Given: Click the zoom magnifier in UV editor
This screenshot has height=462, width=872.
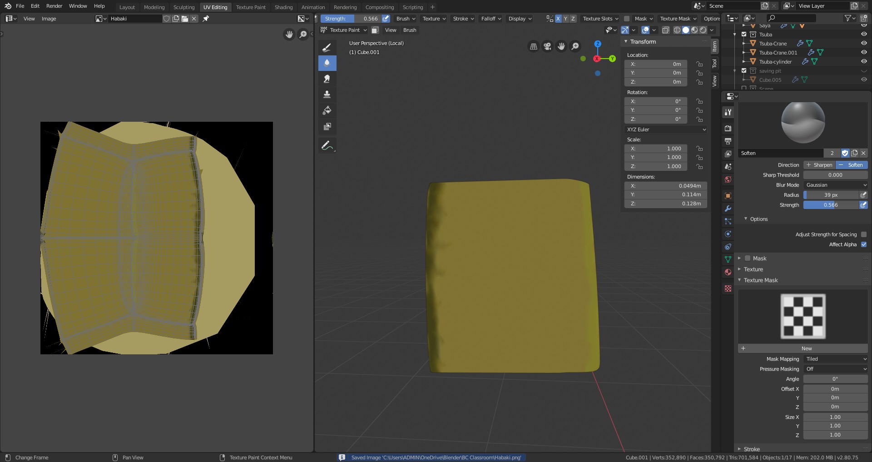Looking at the screenshot, I should (303, 35).
